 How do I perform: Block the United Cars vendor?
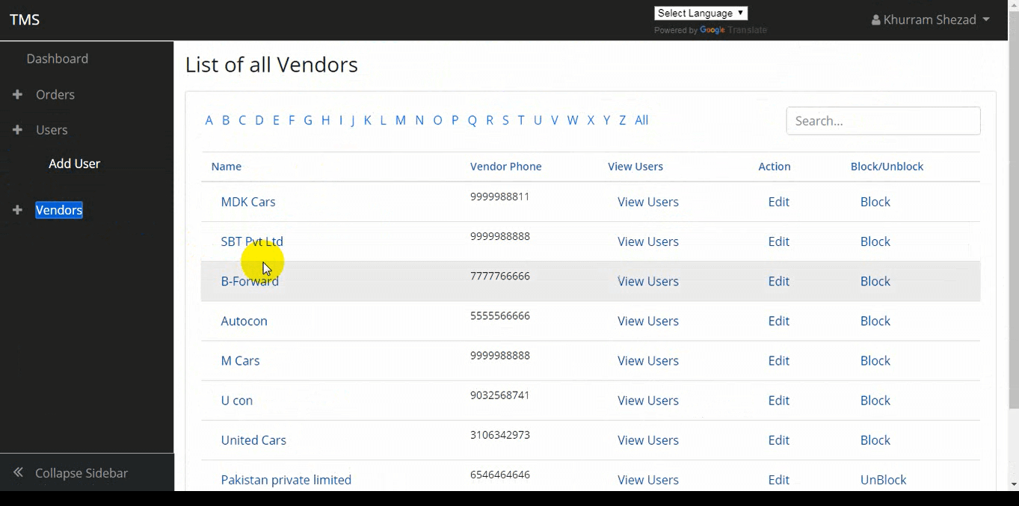[875, 439]
